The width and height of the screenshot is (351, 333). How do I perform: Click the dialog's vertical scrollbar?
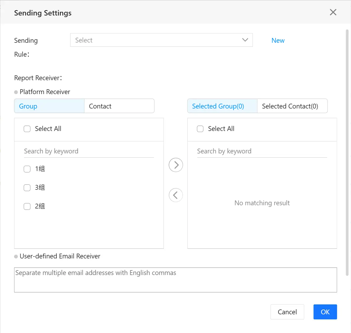click(x=347, y=152)
